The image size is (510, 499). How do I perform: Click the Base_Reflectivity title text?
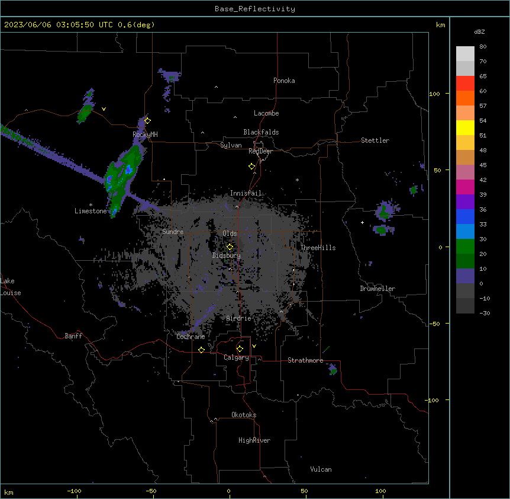click(255, 9)
